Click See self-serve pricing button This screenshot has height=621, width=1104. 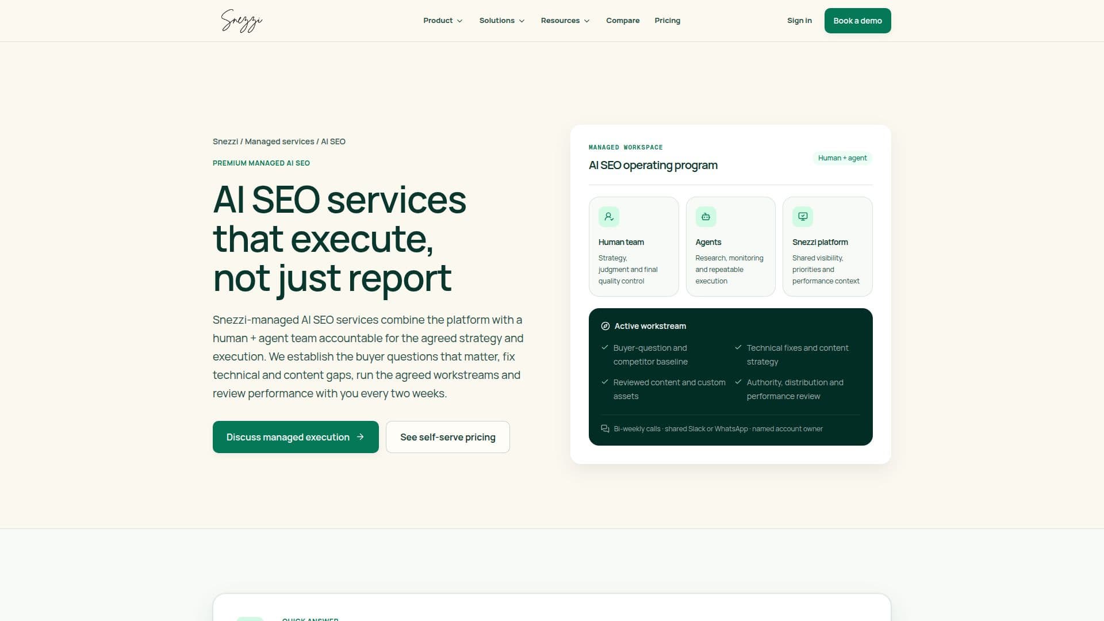[447, 437]
